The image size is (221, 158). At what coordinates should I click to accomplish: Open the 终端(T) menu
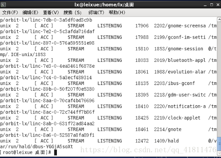click(x=96, y=13)
